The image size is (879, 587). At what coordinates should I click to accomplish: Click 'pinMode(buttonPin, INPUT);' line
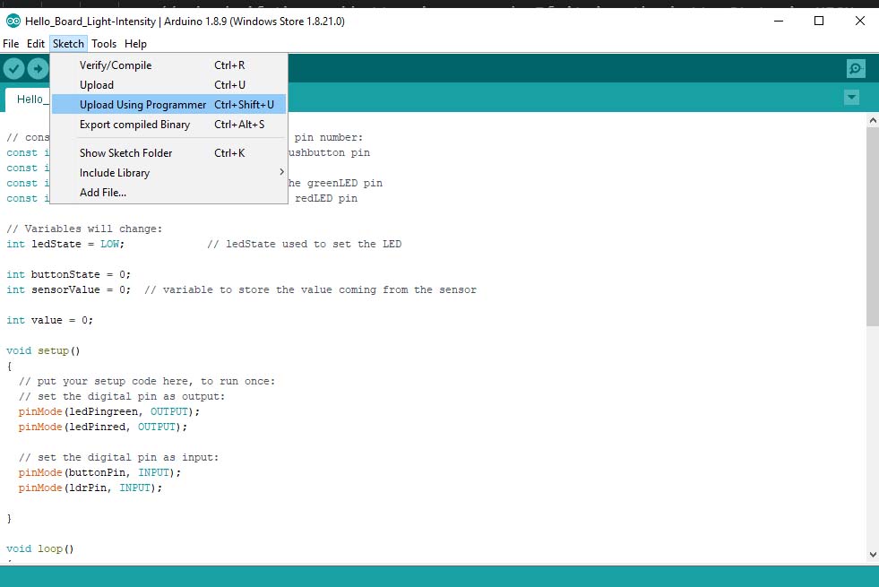(99, 472)
